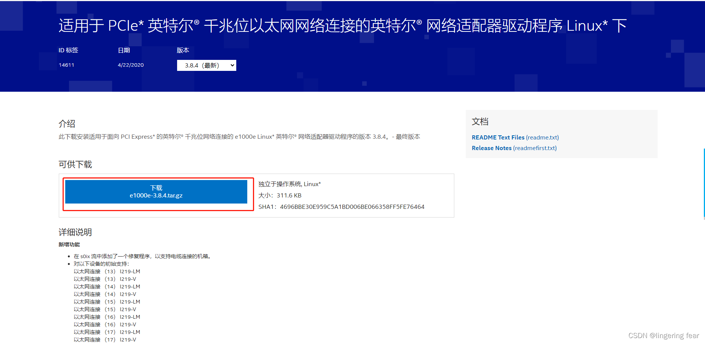Click the introduction description paragraph
This screenshot has width=705, height=343.
[x=239, y=136]
